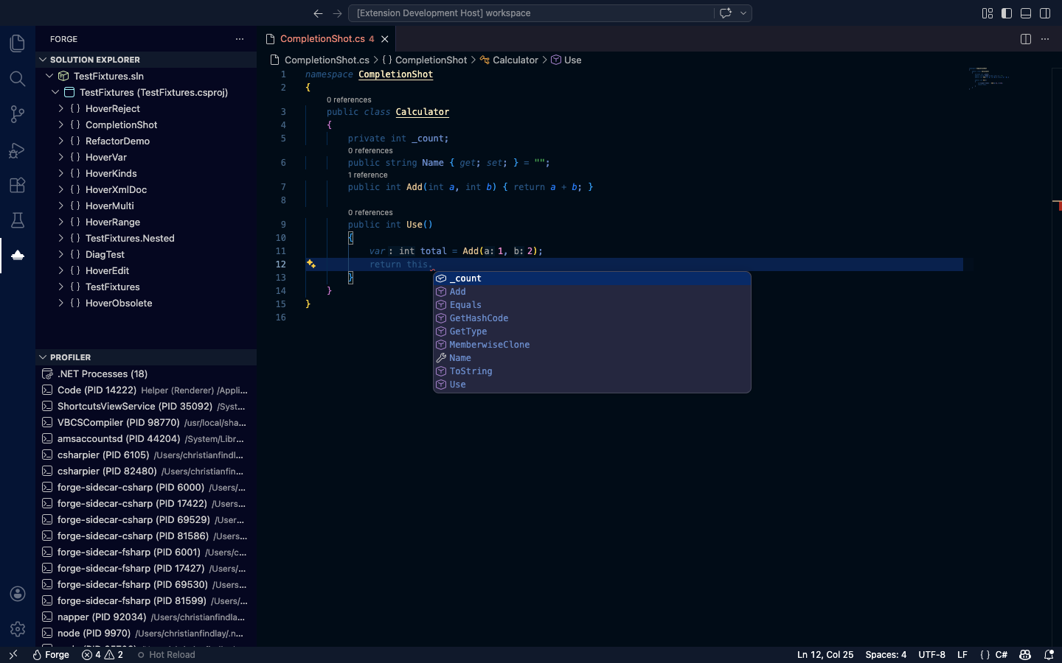This screenshot has height=663, width=1062.
Task: Go forward with navigation arrow
Action: pyautogui.click(x=337, y=13)
